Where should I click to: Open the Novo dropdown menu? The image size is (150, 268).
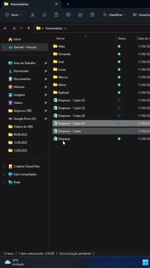pyautogui.click(x=13, y=15)
